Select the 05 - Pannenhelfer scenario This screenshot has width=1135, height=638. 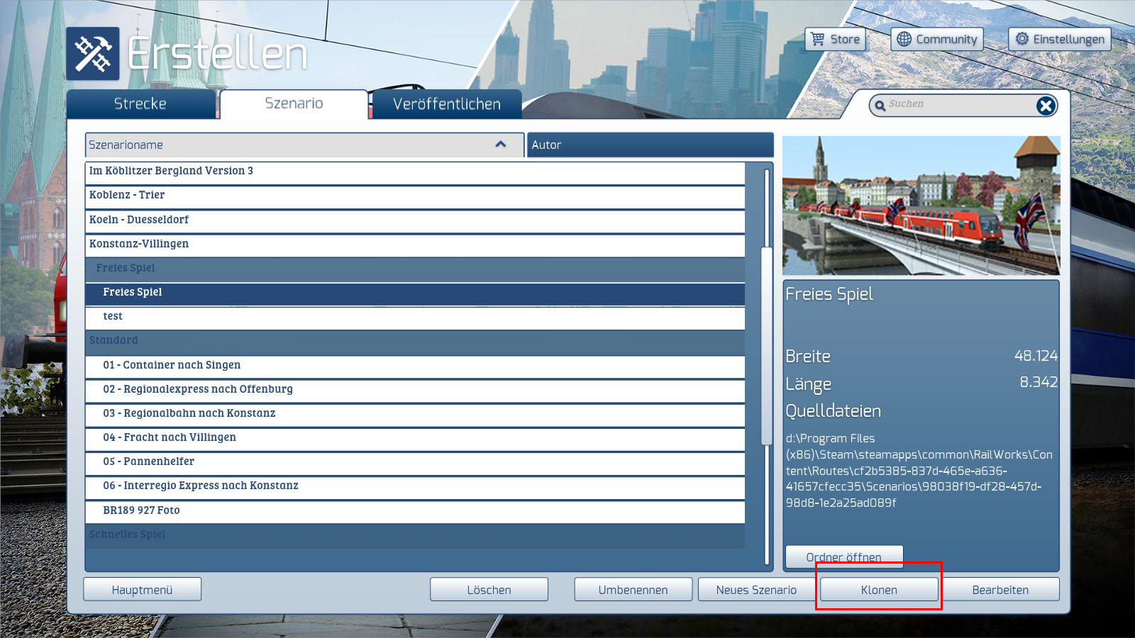[415, 462]
